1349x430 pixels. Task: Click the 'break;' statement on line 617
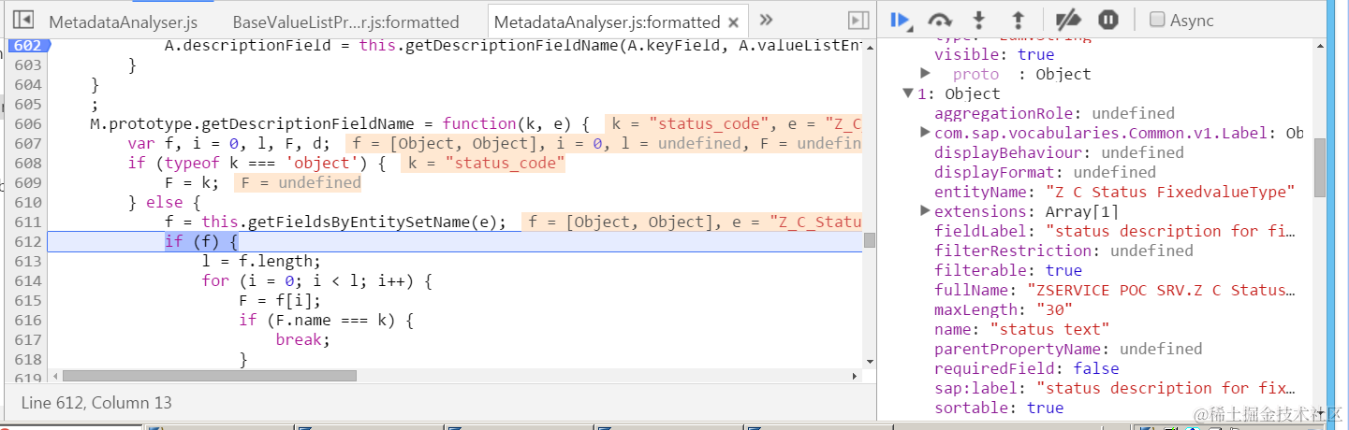302,340
